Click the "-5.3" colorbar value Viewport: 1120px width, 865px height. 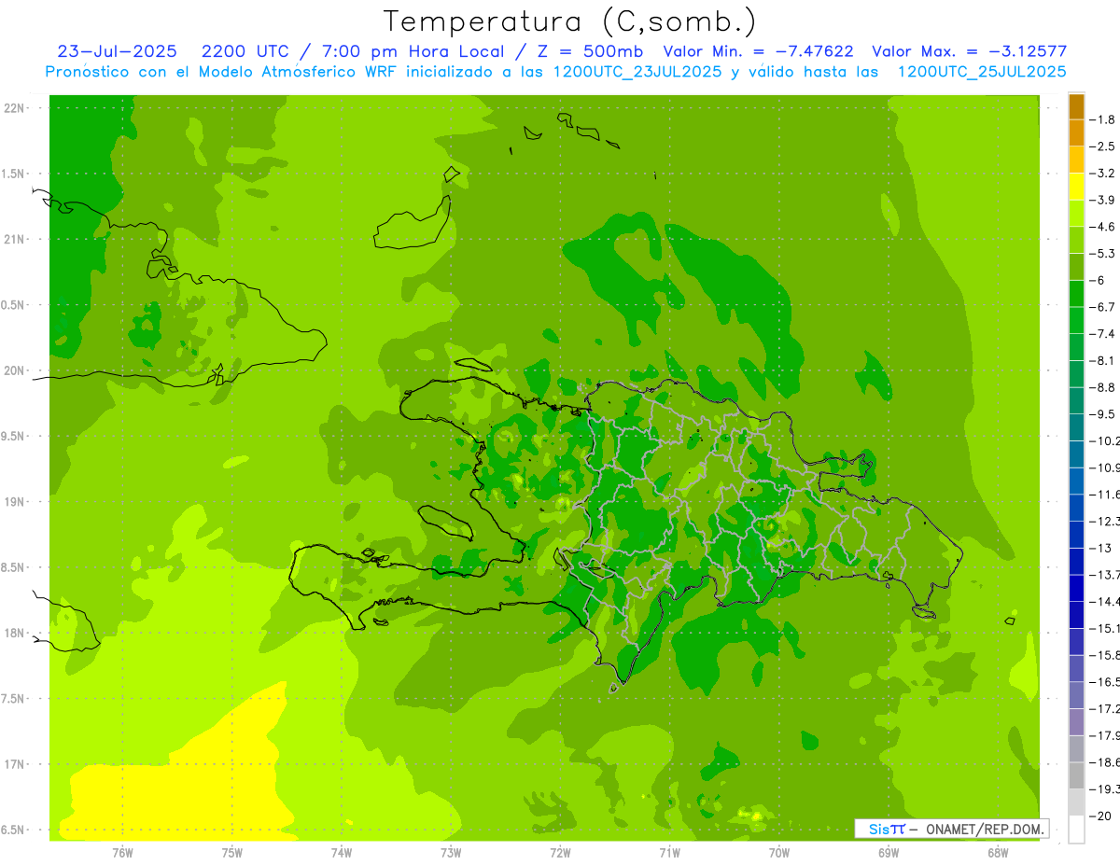1102,253
